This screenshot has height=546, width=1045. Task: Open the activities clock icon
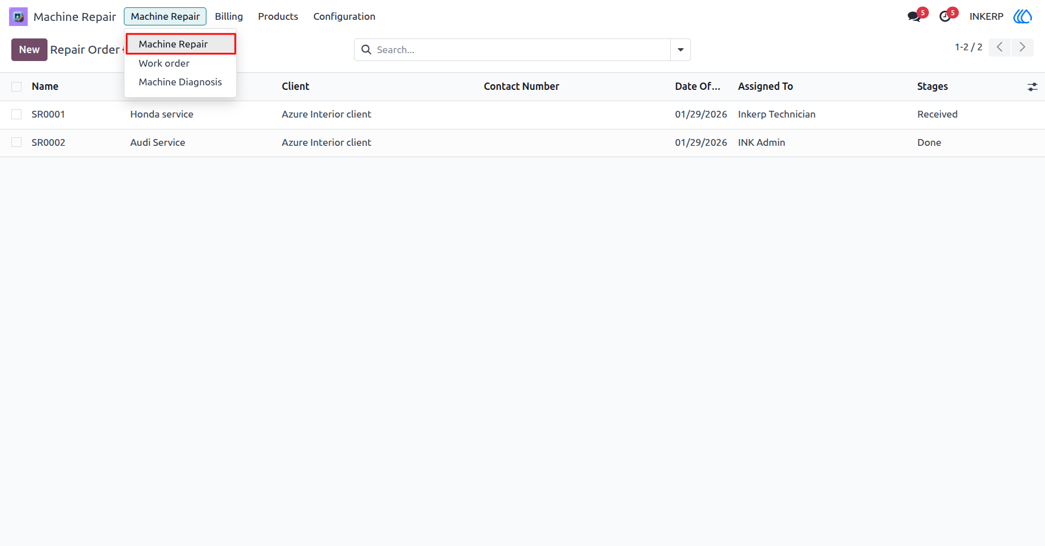pyautogui.click(x=945, y=16)
